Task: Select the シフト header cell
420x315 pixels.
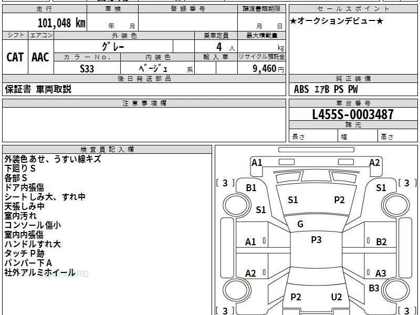Action: click(15, 35)
